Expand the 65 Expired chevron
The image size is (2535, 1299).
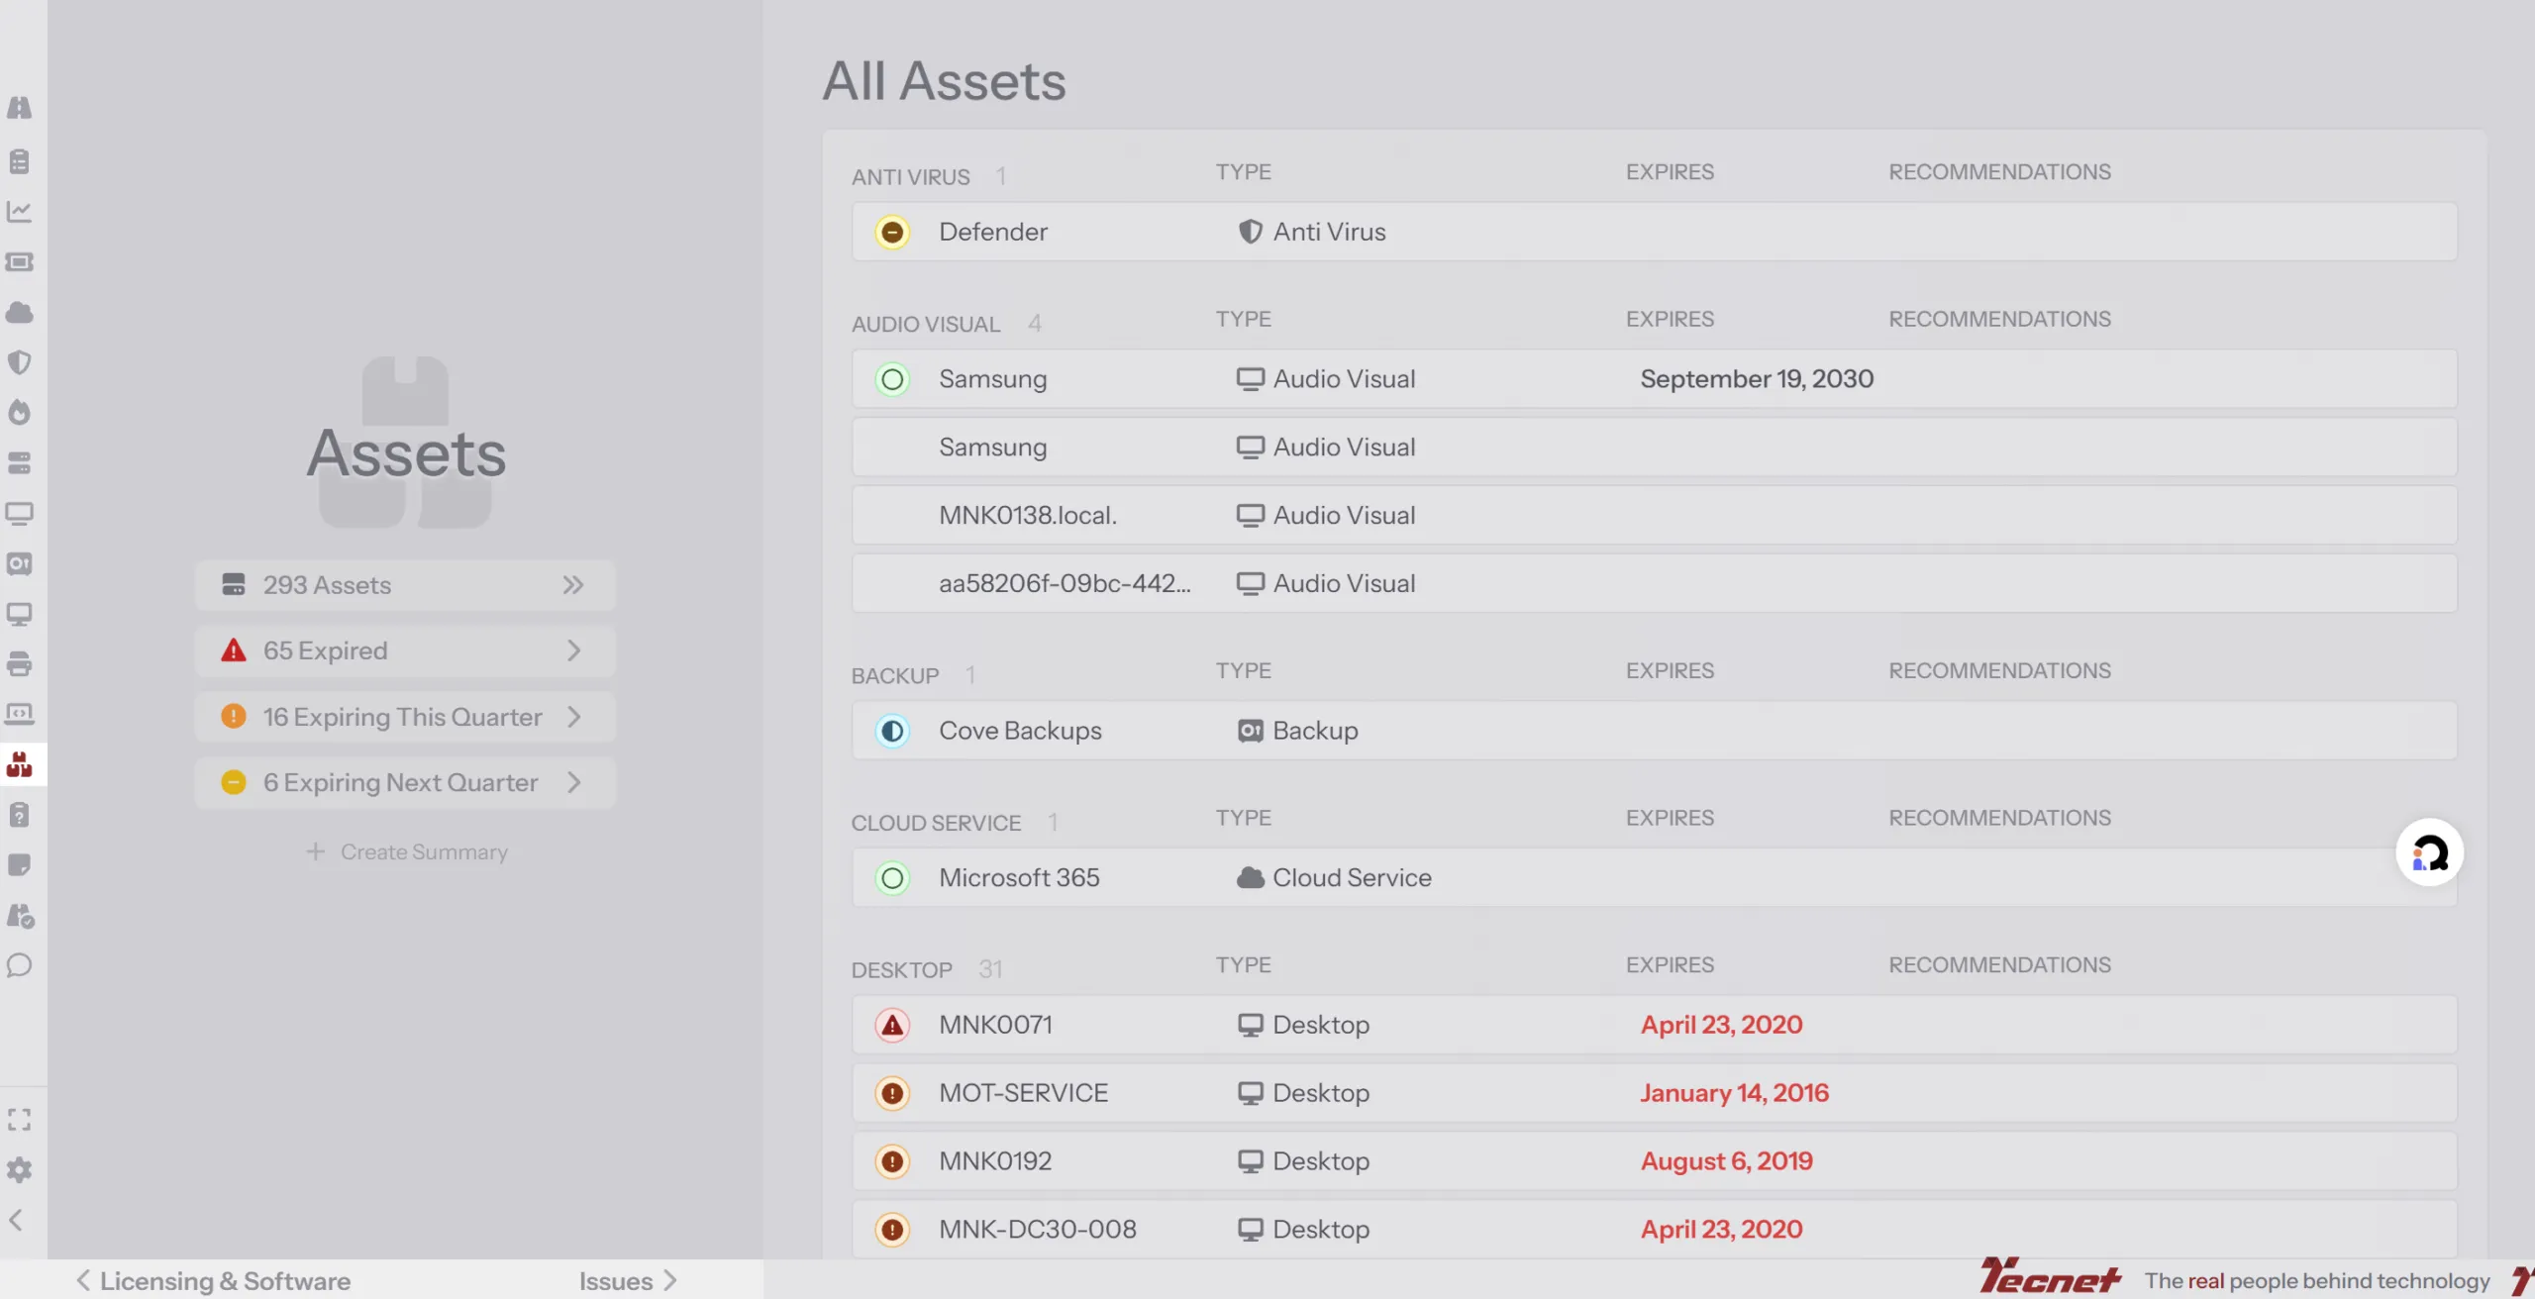coord(573,650)
